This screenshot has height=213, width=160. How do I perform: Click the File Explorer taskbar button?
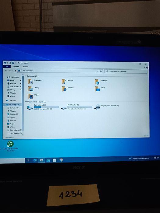tap(41, 160)
